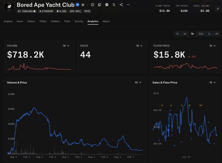The height and width of the screenshot is (163, 222).
Task: Open the X (Twitter) profile icon
Action: tap(114, 5)
